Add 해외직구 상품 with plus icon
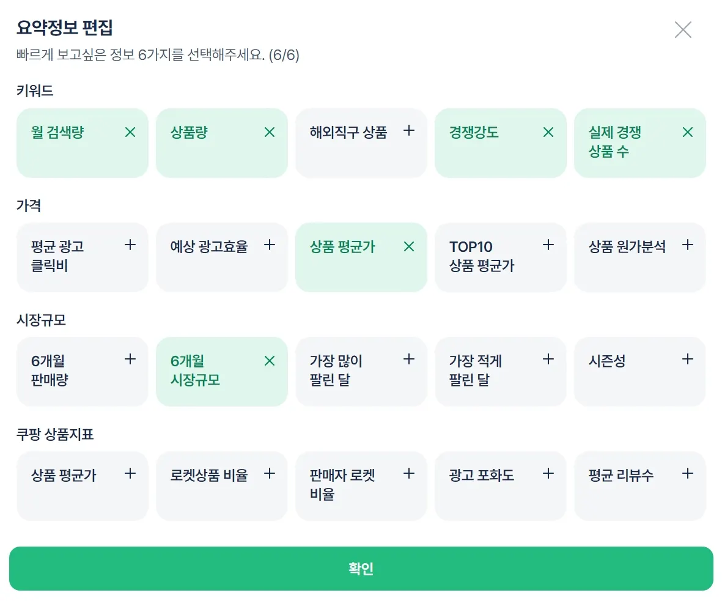The image size is (722, 601). (x=409, y=130)
